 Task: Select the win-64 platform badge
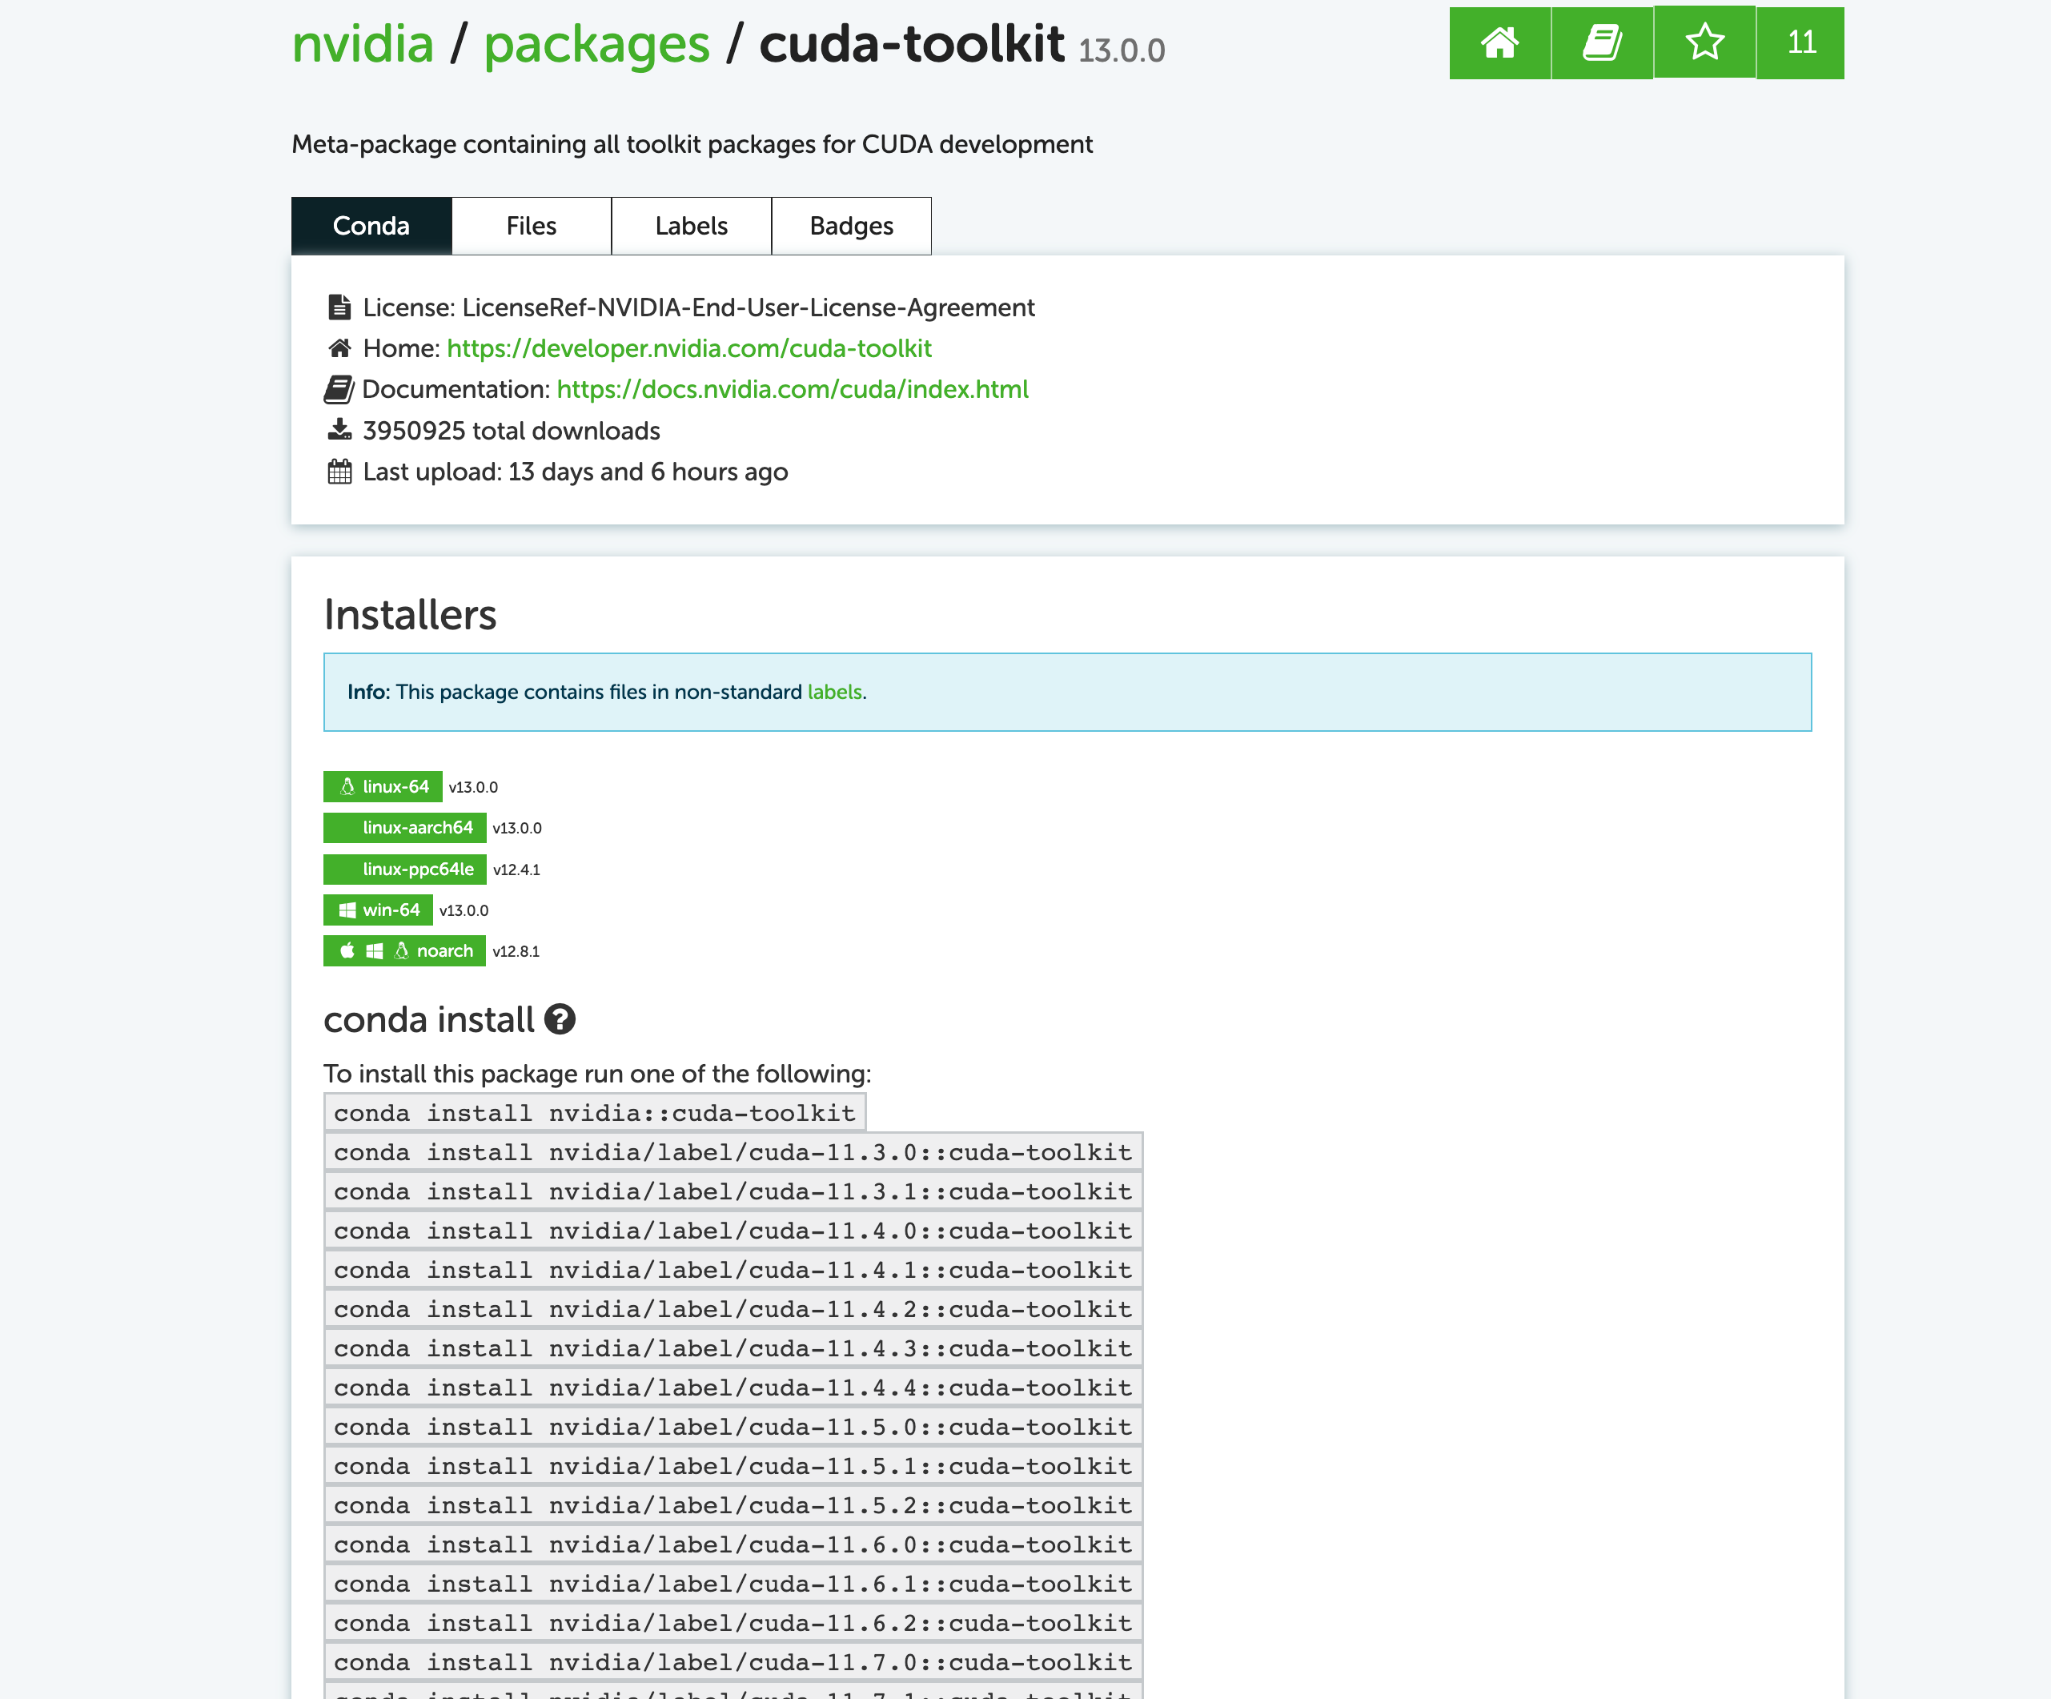pos(378,910)
